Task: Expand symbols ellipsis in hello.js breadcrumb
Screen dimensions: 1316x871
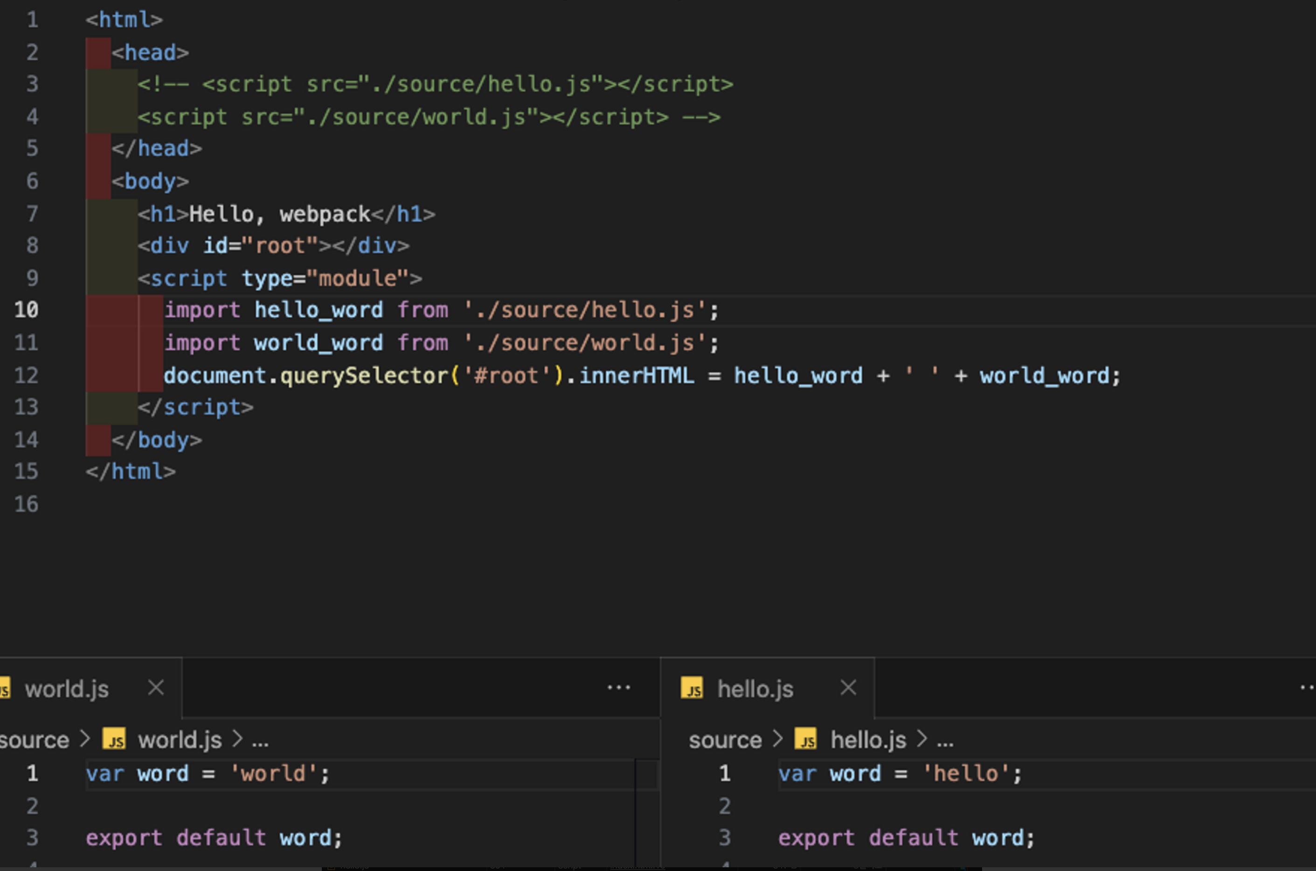Action: click(945, 741)
